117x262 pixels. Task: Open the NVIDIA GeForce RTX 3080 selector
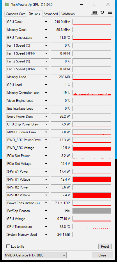pyautogui.click(x=35, y=255)
